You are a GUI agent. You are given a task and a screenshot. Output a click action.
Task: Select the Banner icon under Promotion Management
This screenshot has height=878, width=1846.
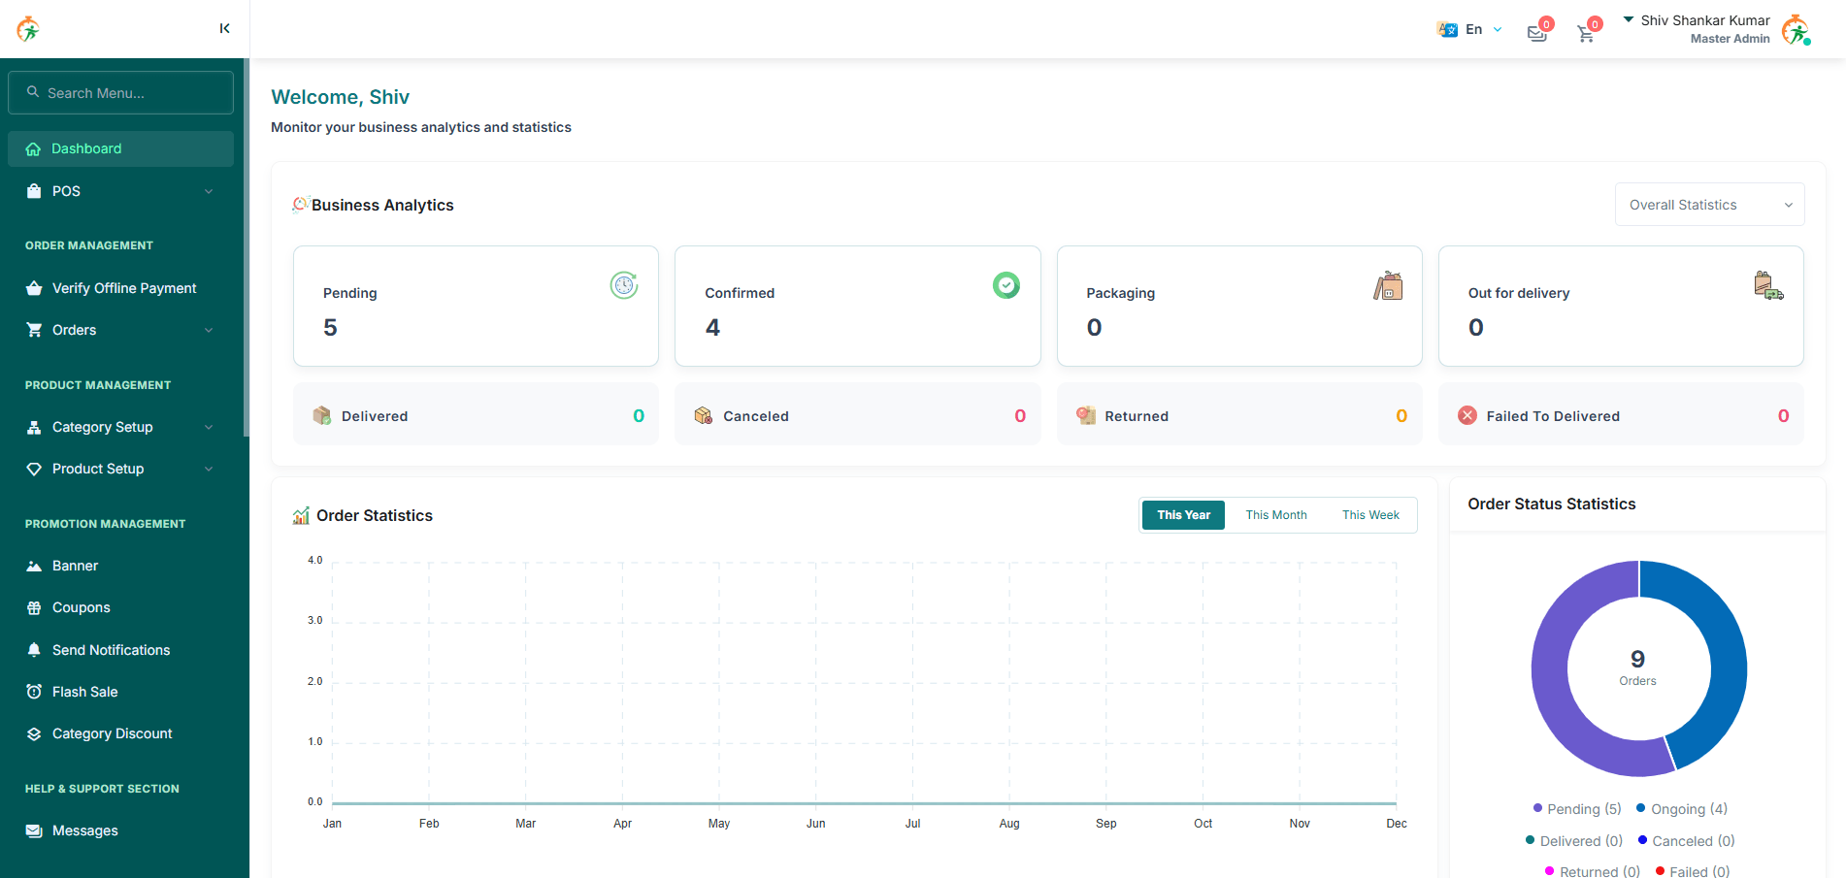(x=34, y=566)
